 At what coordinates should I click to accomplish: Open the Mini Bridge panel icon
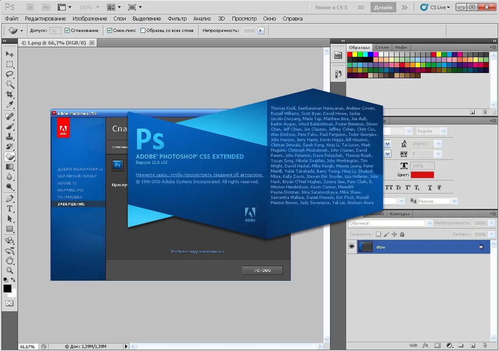click(338, 56)
